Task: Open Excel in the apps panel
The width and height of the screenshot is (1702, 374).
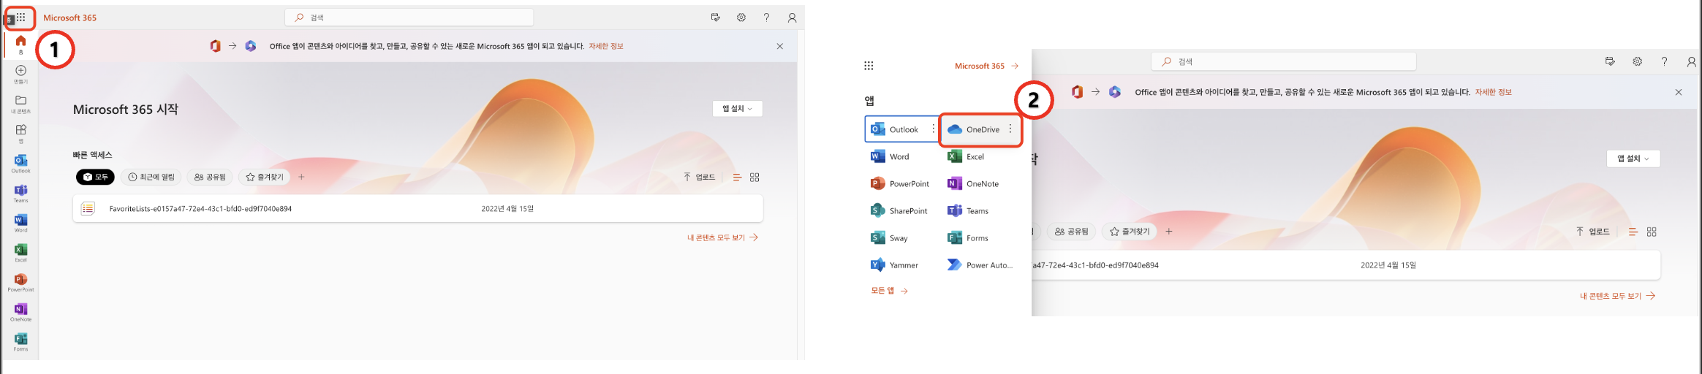Action: click(966, 156)
